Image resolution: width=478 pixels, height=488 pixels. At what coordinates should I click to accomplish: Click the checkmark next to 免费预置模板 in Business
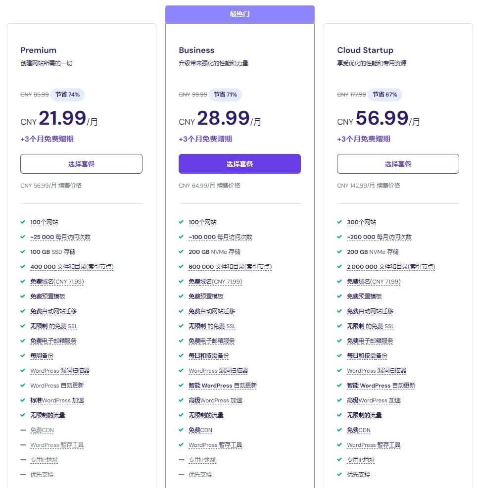click(x=181, y=296)
